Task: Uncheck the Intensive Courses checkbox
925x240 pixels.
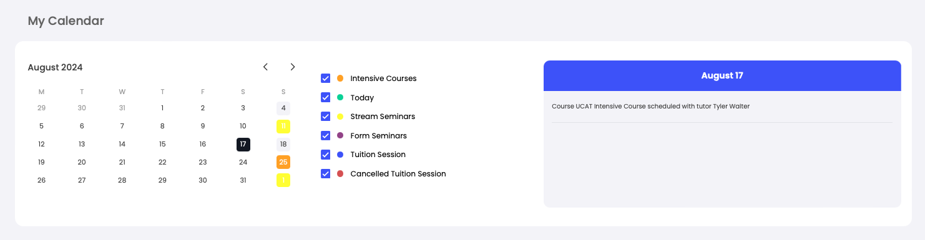Action: (325, 79)
